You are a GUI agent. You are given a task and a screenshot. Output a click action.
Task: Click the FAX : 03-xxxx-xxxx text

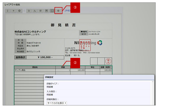[91, 53]
